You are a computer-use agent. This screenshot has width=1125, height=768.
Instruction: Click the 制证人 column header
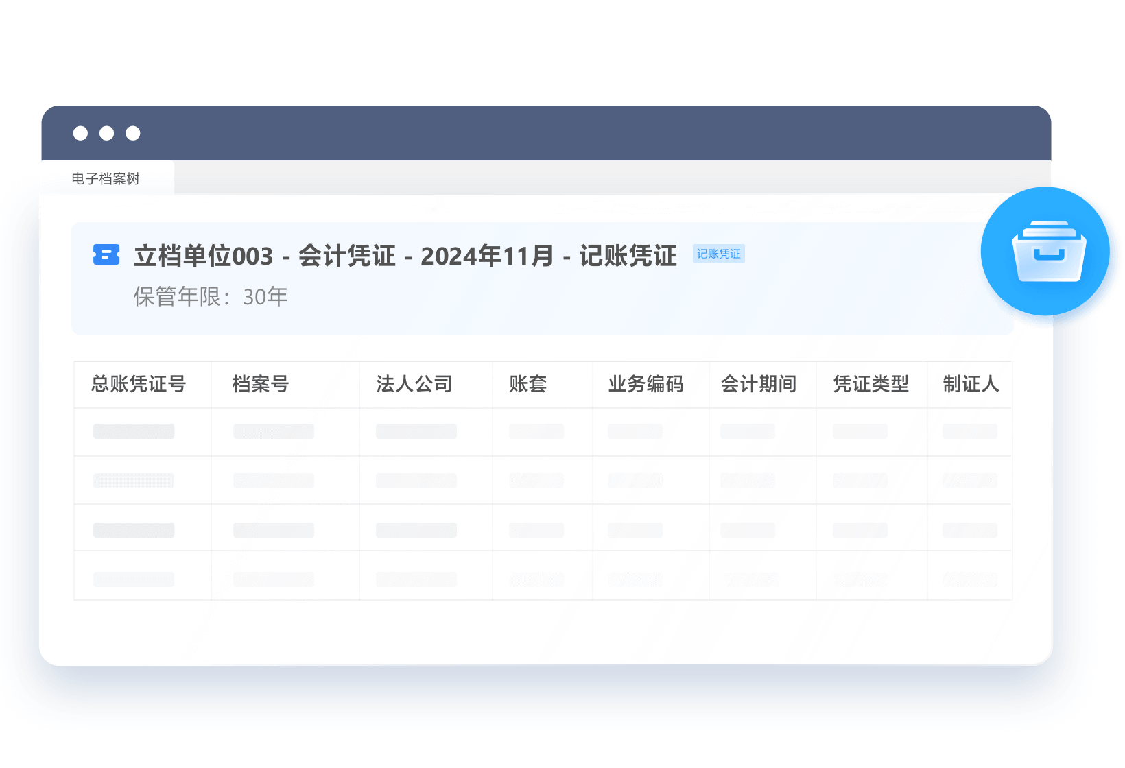(971, 384)
